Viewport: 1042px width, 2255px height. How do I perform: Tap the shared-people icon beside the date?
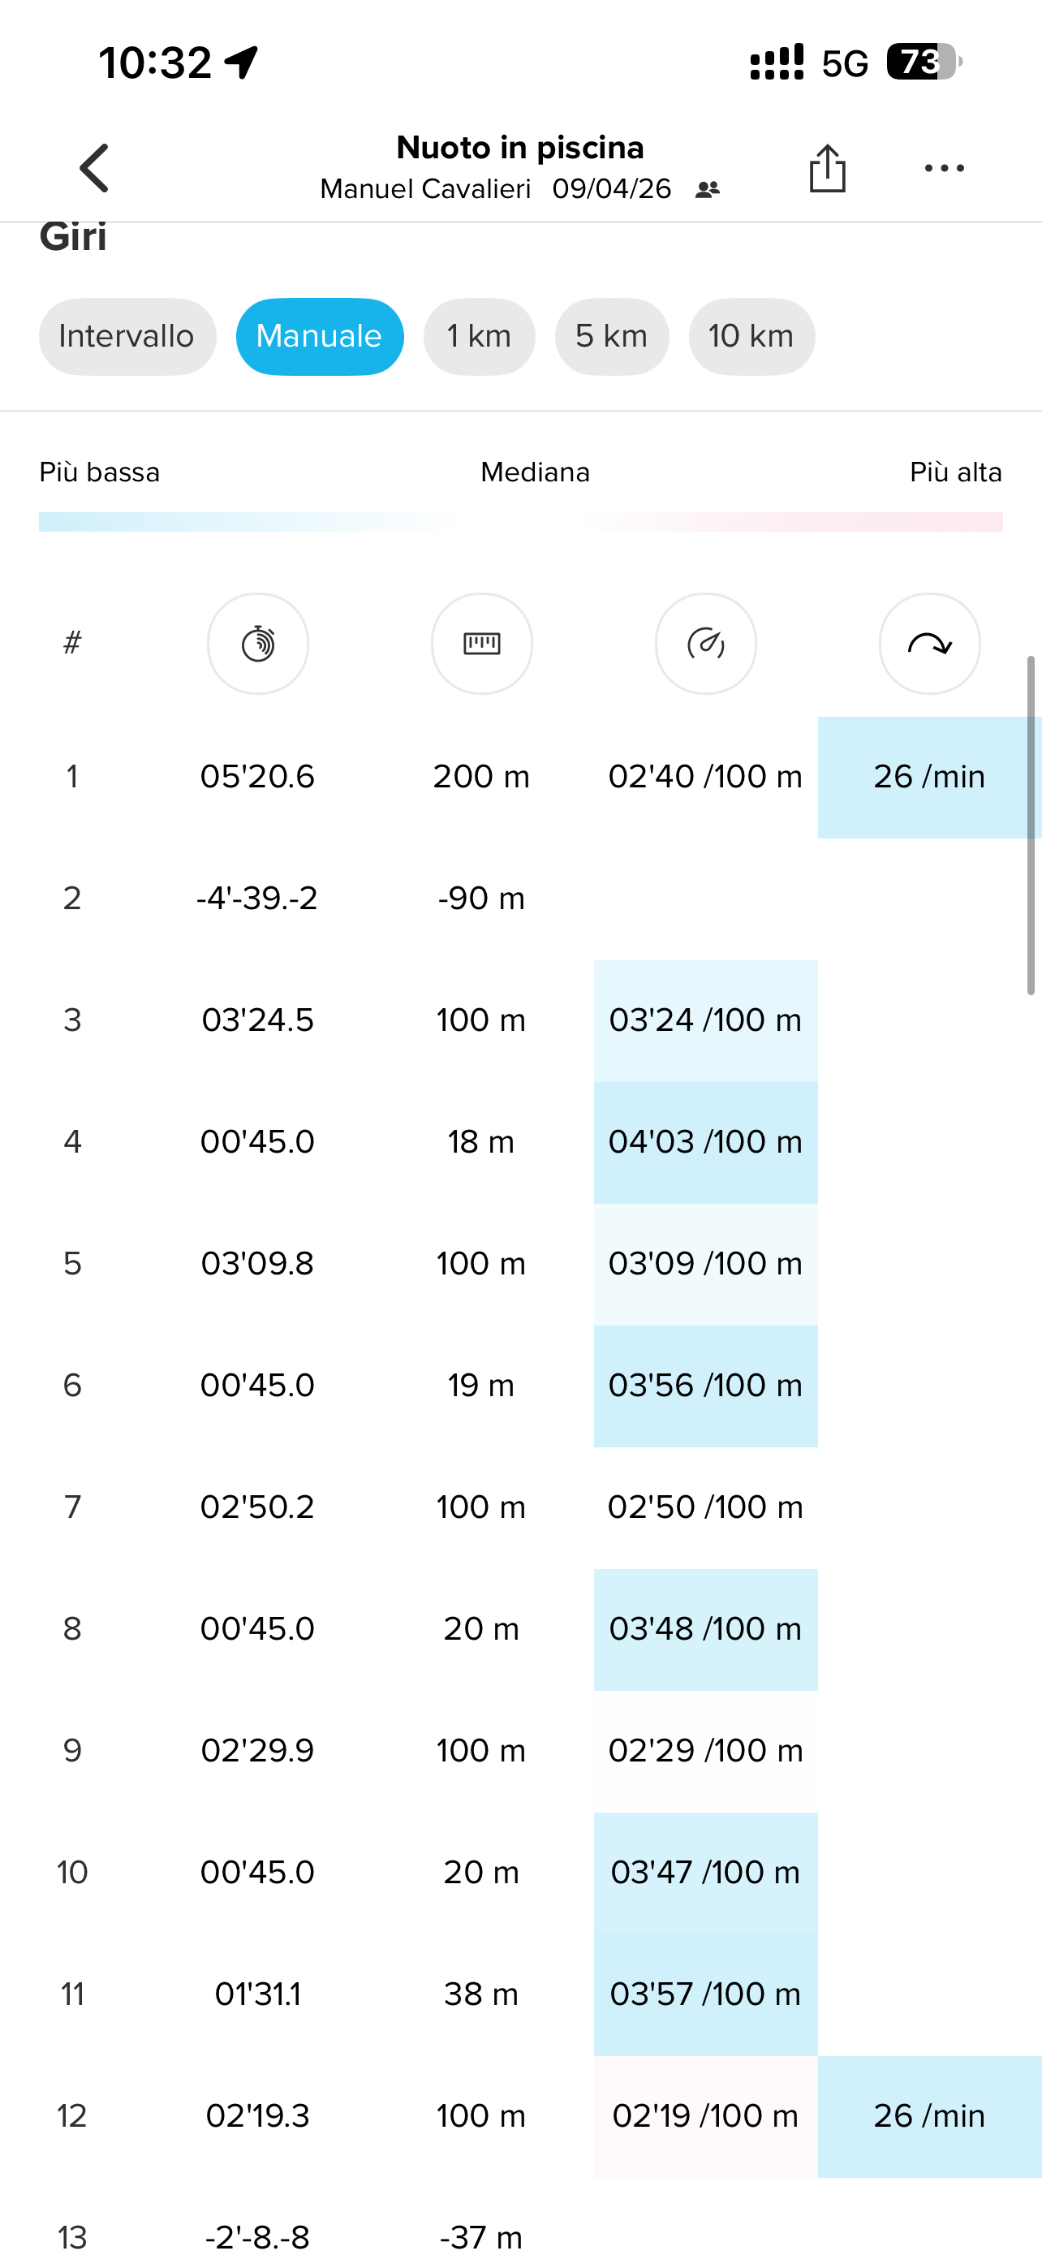[707, 189]
